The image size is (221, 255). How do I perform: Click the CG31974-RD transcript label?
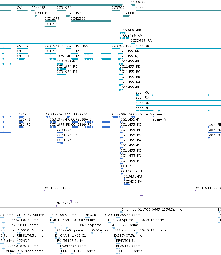coord(67,67)
